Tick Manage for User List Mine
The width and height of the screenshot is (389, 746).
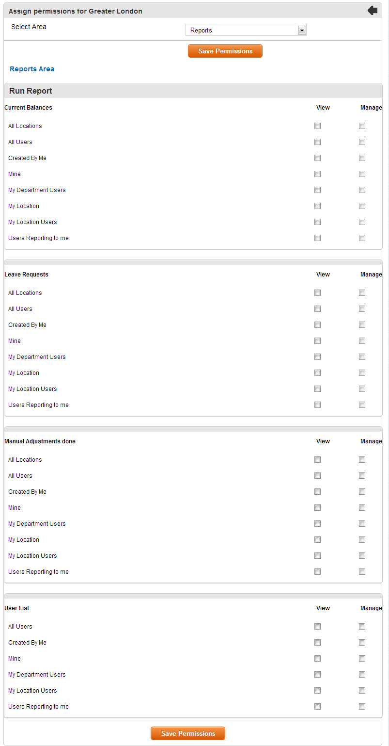pos(362,659)
